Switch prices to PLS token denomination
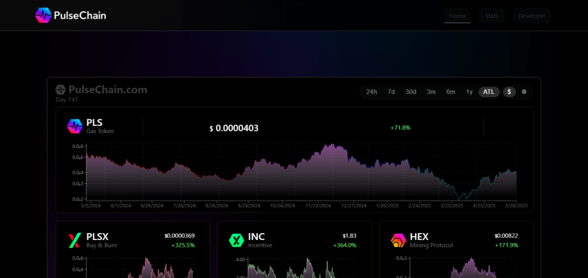Viewport: 588px width, 278px height. pos(524,92)
